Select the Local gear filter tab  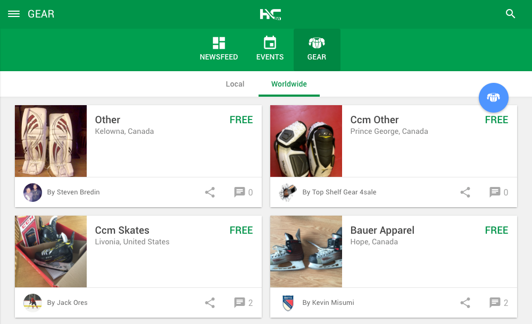pyautogui.click(x=235, y=84)
